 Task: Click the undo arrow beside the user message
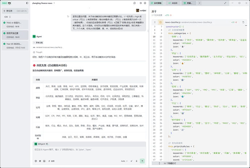tap(68, 16)
